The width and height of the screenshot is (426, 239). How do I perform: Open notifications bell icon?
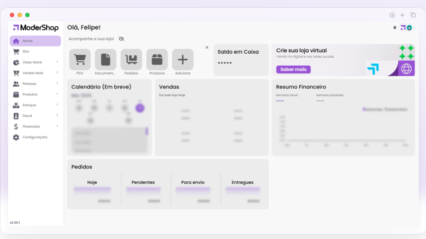click(x=395, y=28)
